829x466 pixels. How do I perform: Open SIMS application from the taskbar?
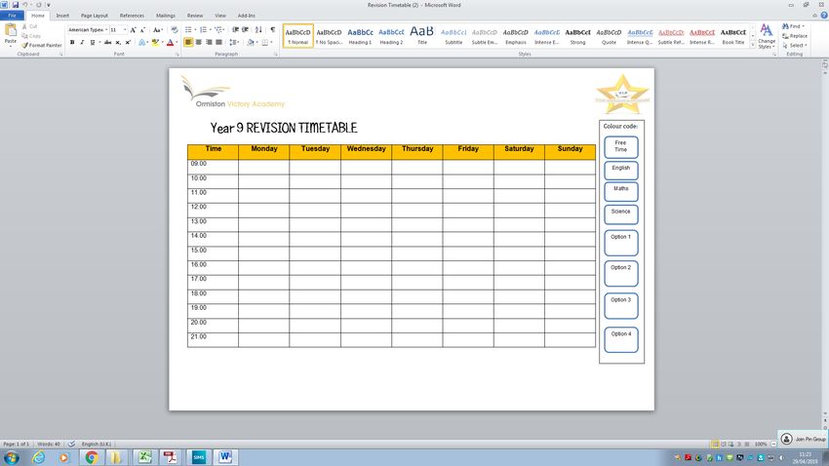pyautogui.click(x=199, y=457)
